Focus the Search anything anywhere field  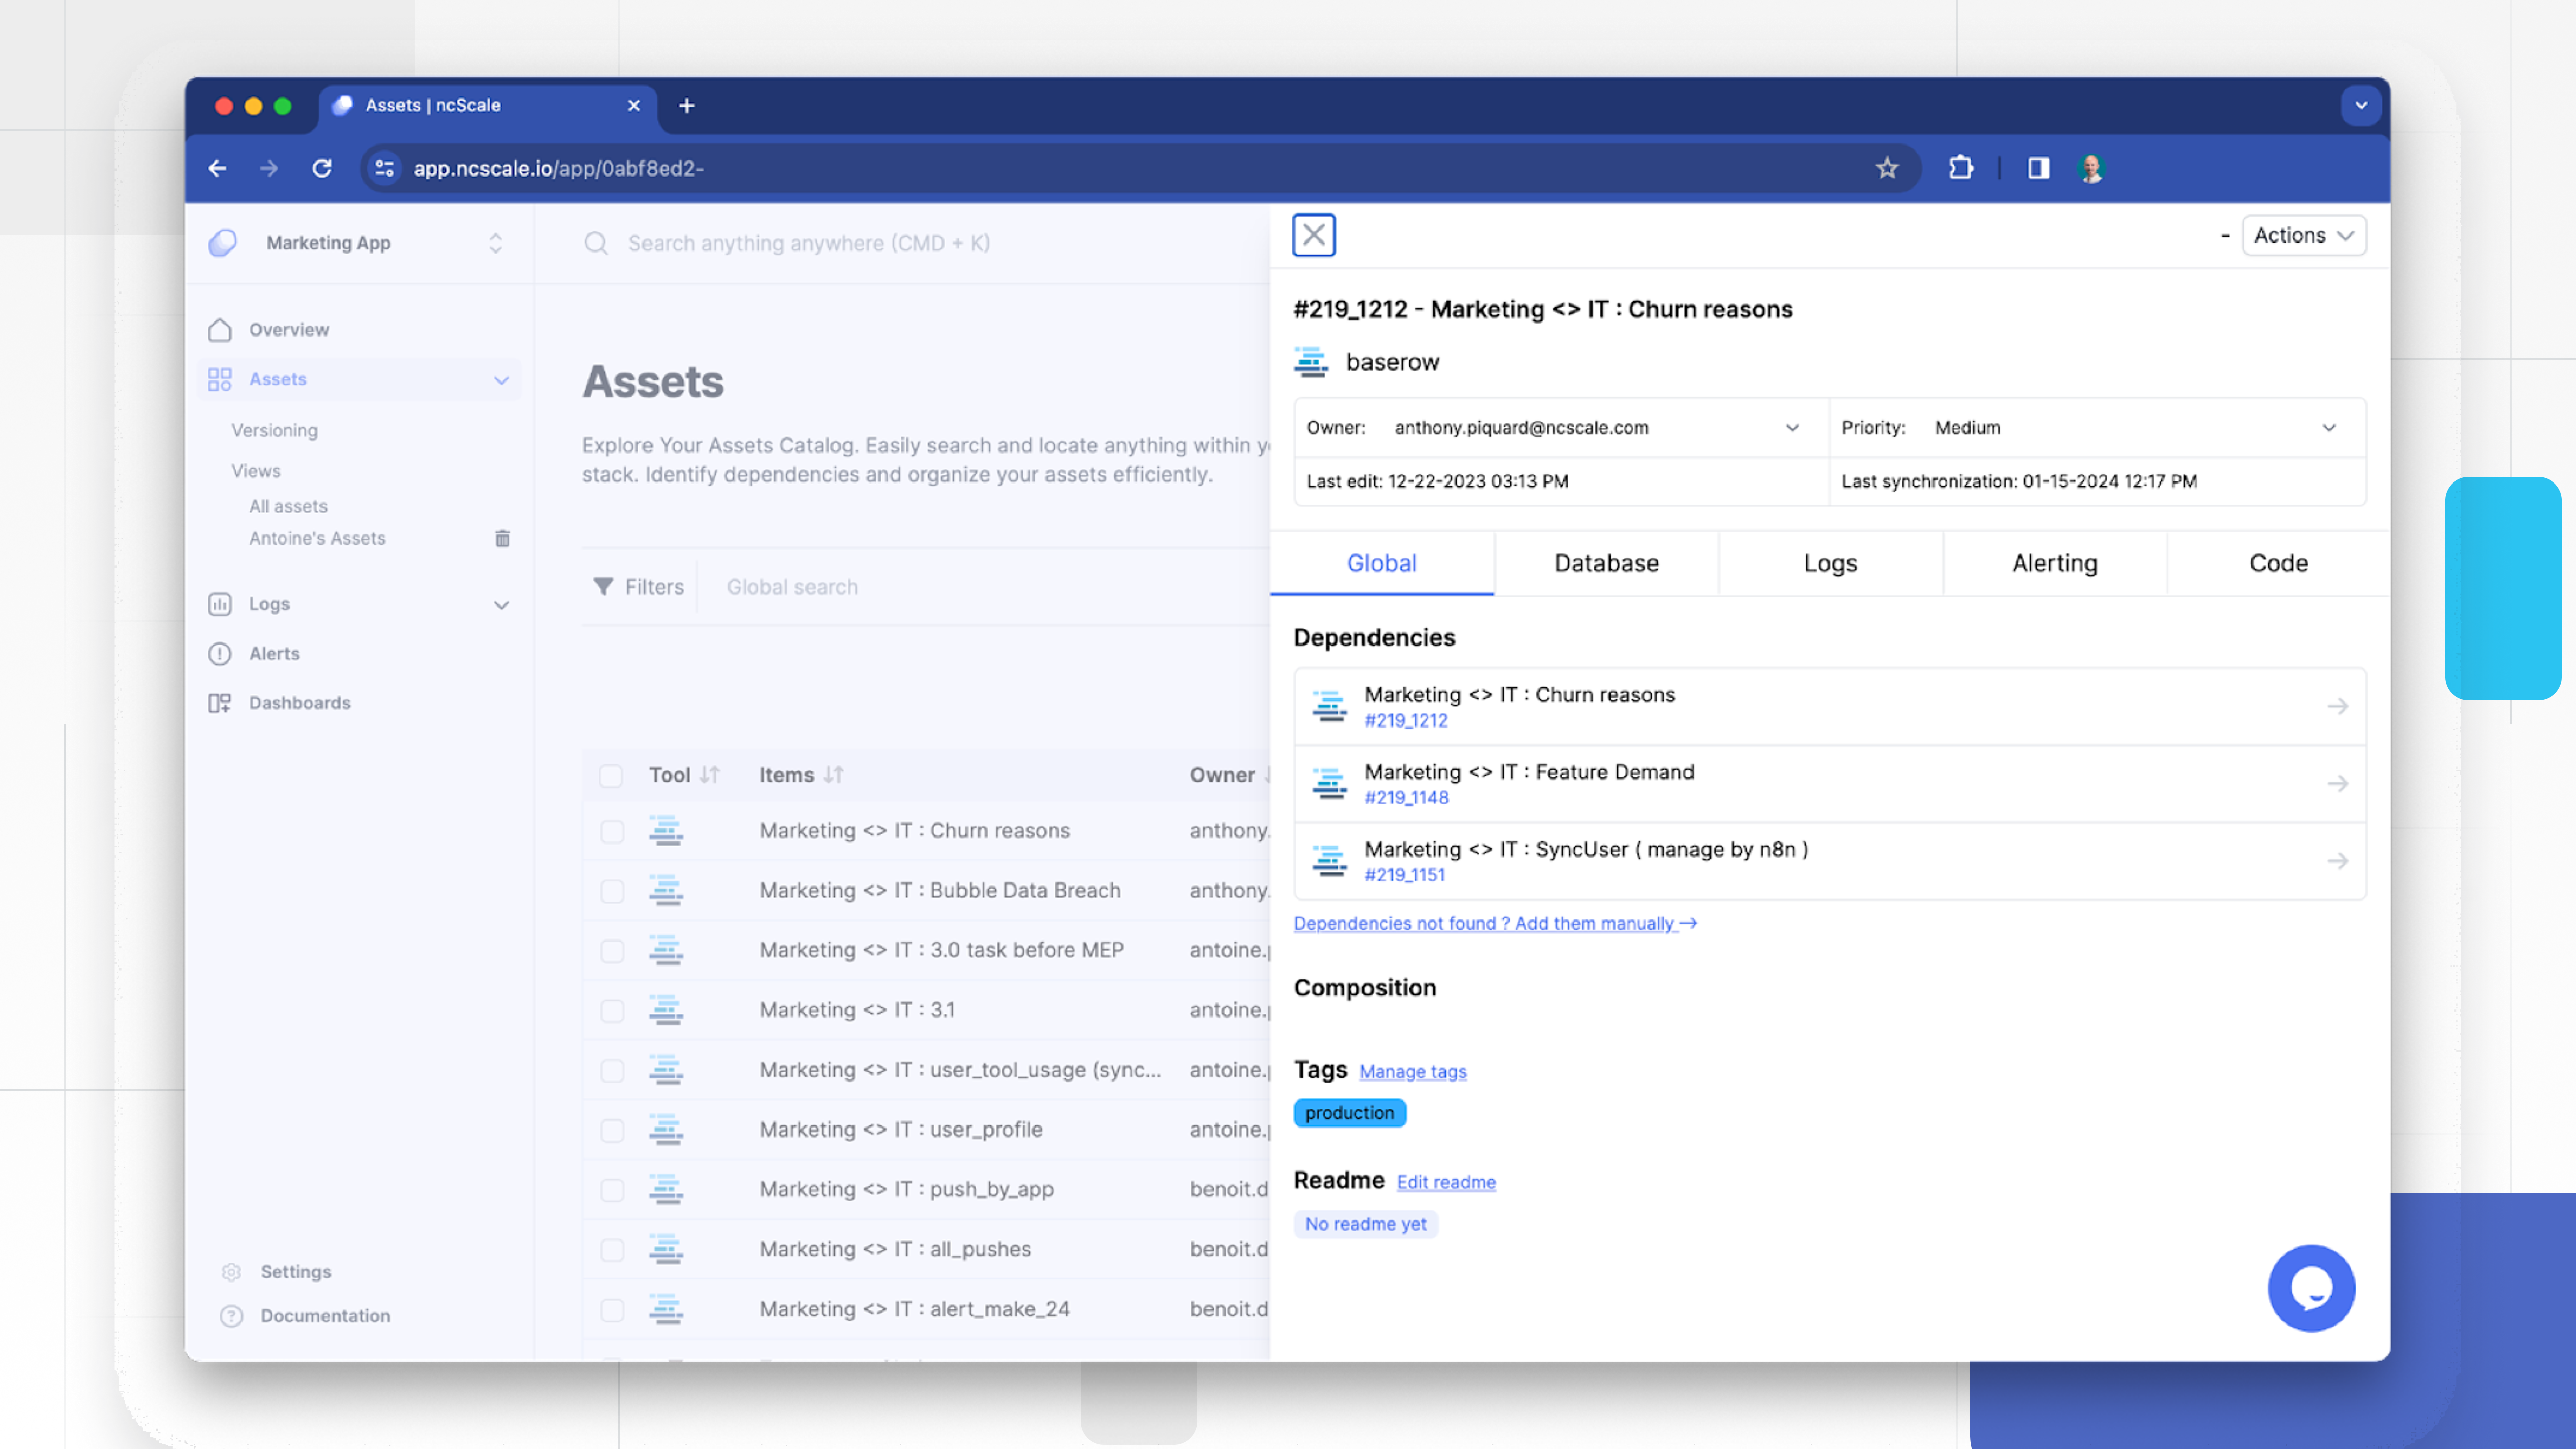[808, 243]
